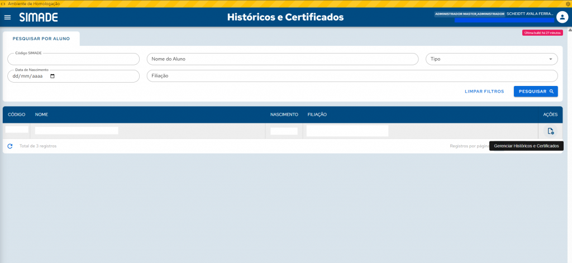The image size is (572, 263).
Task: Open Gerenciar Históricos e Certificados action icon
Action: [x=550, y=131]
